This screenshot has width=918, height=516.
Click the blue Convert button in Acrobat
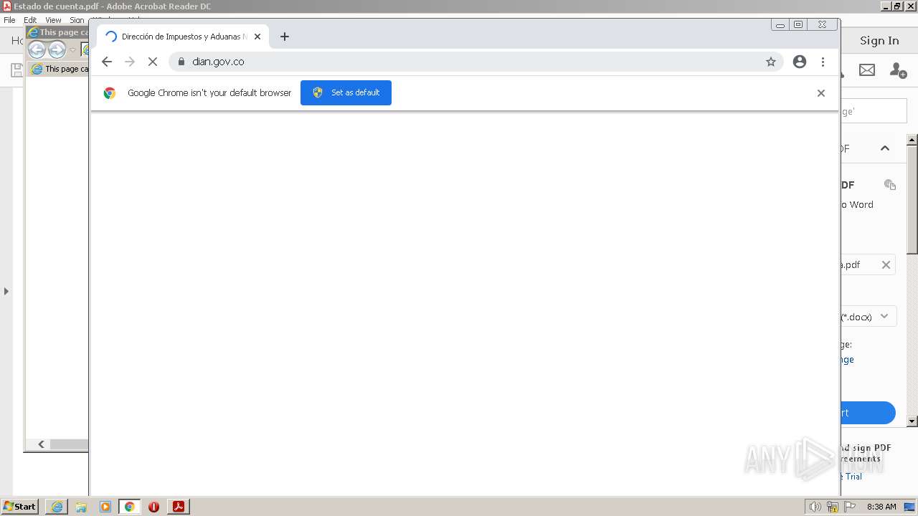click(868, 413)
